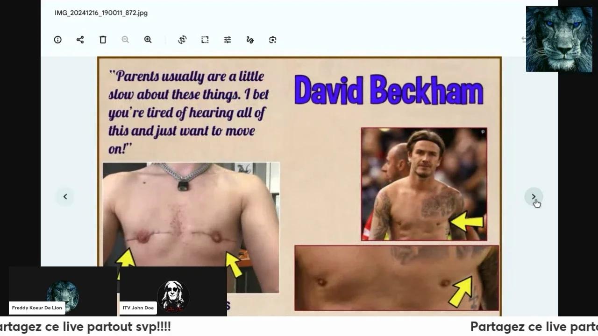Click the "ITV John Doe" name label

[x=138, y=308]
